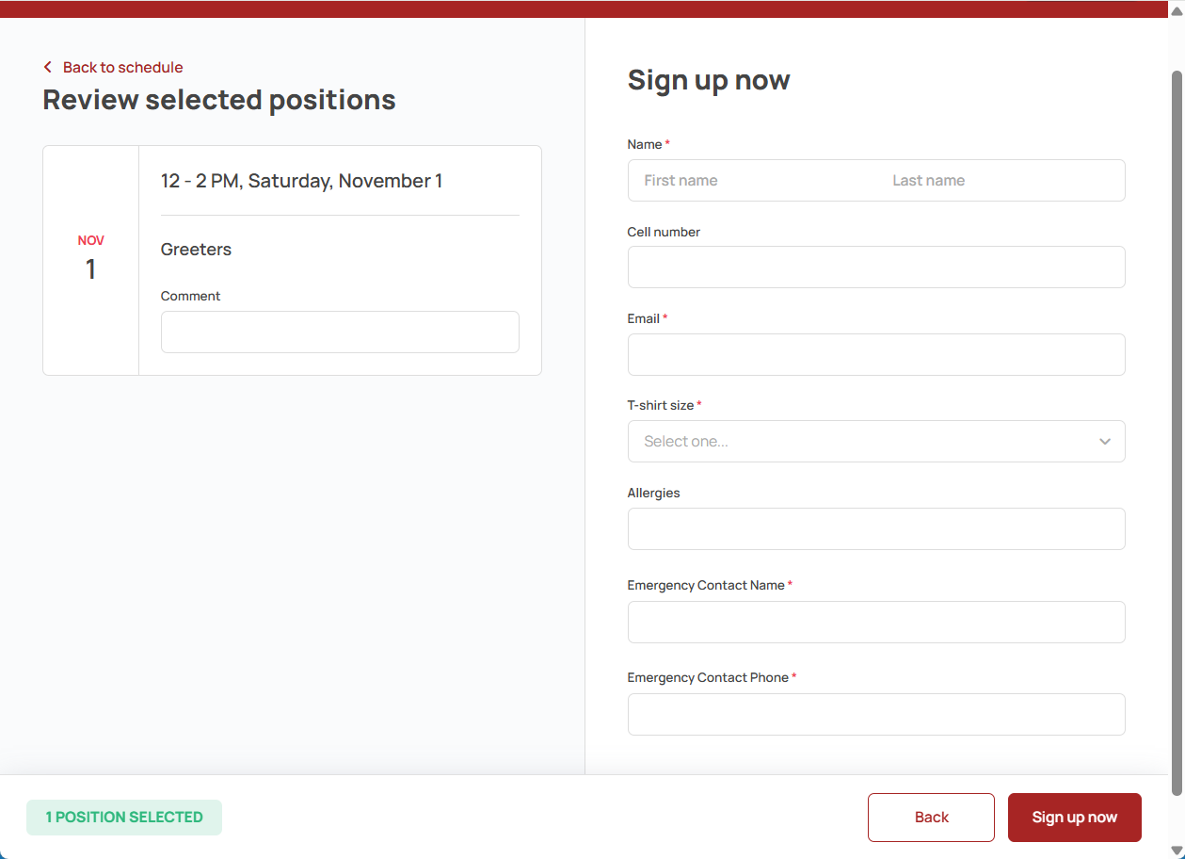Focus the Cell number input
1185x859 pixels.
click(876, 267)
